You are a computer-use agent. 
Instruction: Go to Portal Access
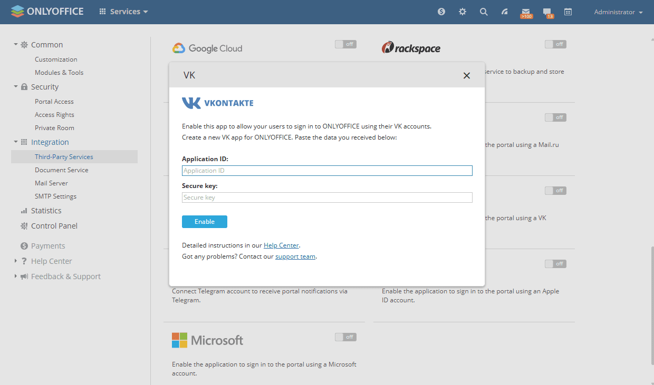click(54, 102)
